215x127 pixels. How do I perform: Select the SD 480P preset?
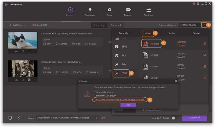click(174, 67)
